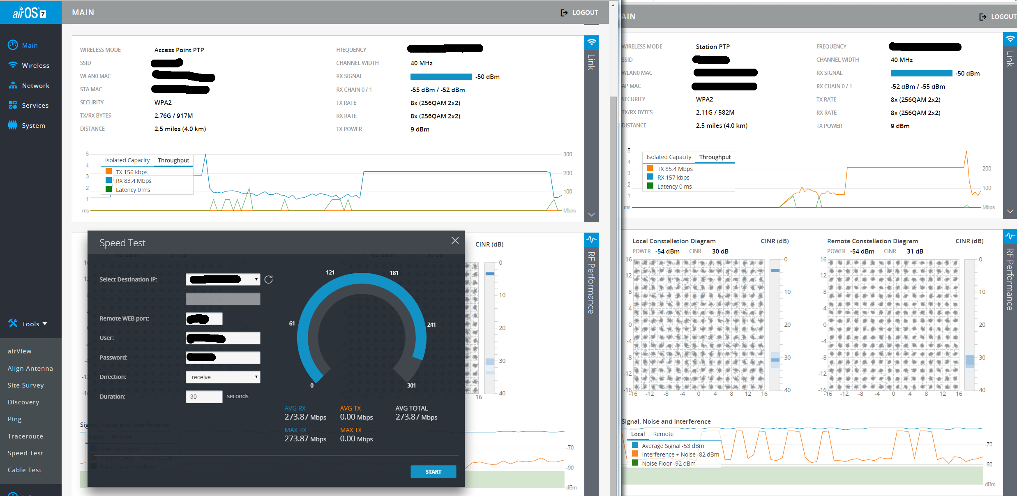The image size is (1017, 496).
Task: Open the Select Destination IP dropdown
Action: (223, 279)
